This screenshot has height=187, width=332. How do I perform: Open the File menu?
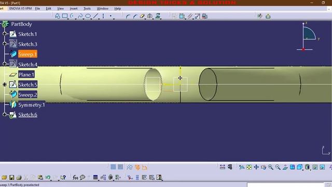[37, 8]
